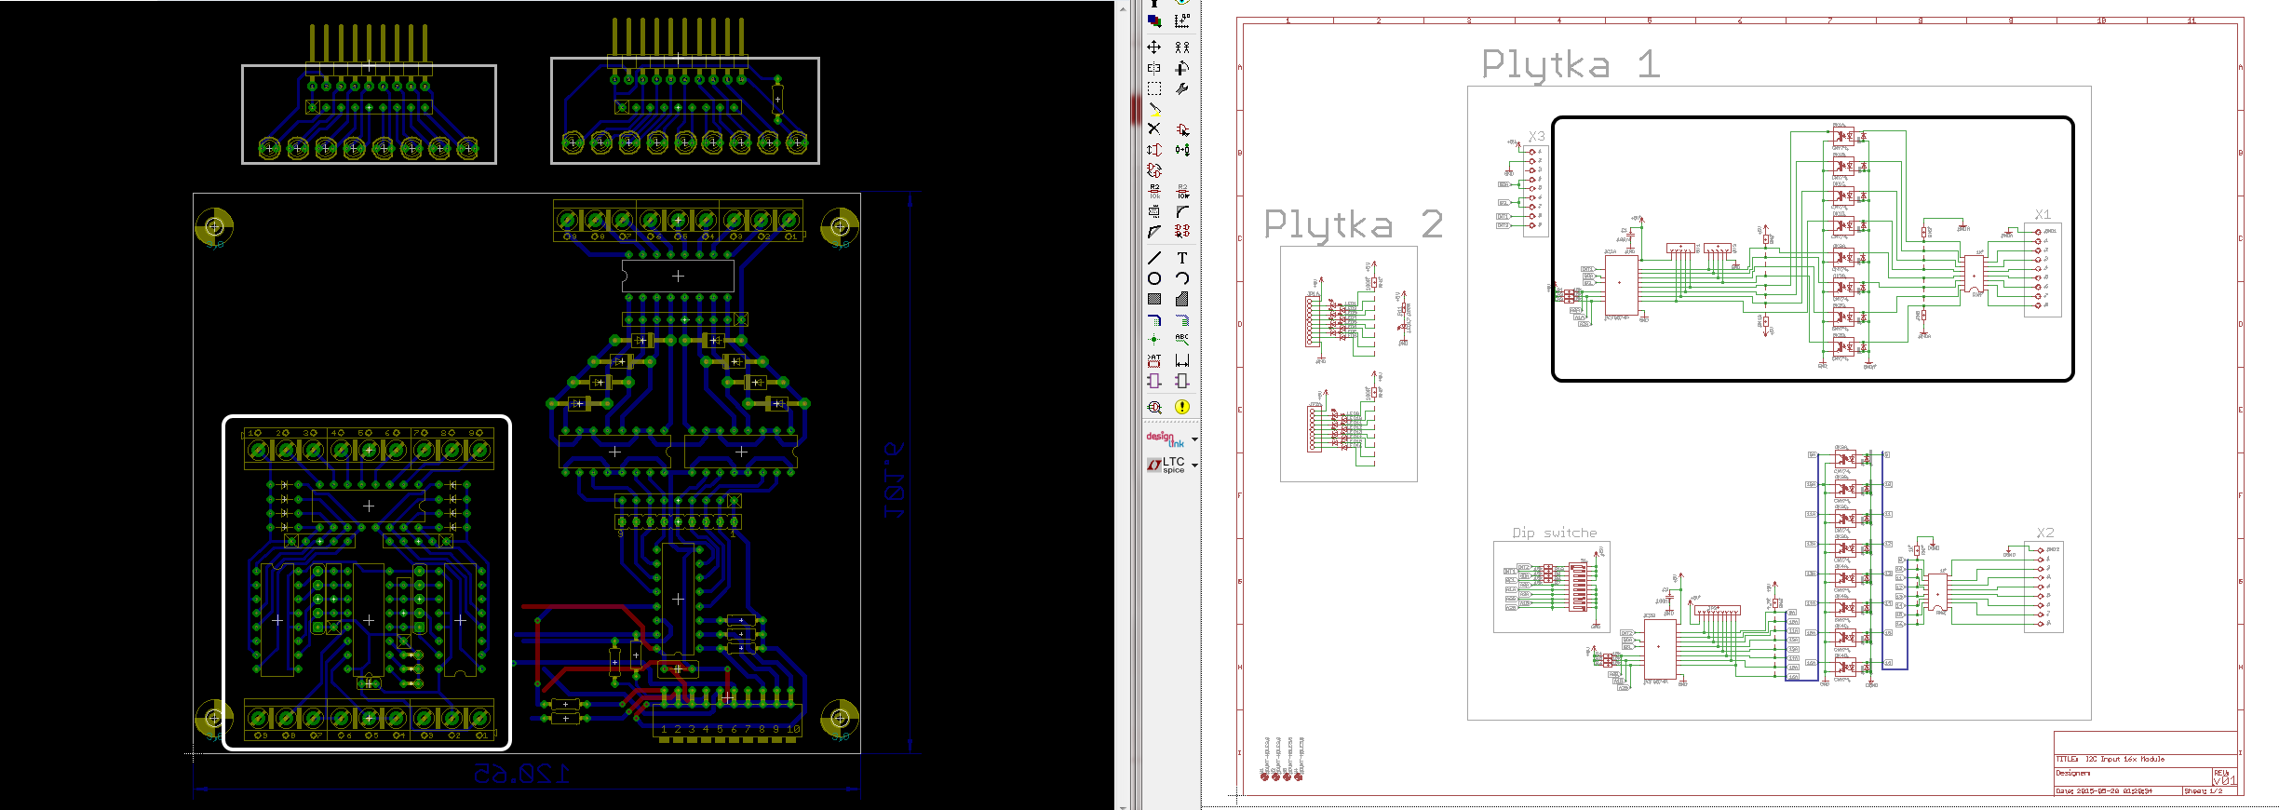Select the Polygon tool

point(1182,299)
